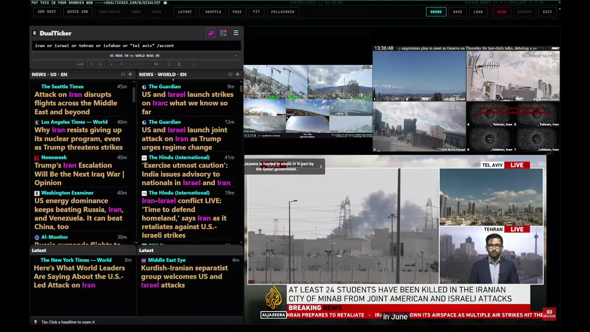Image resolution: width=590 pixels, height=332 pixels.
Task: Click the LOAD button
Action: click(x=478, y=12)
